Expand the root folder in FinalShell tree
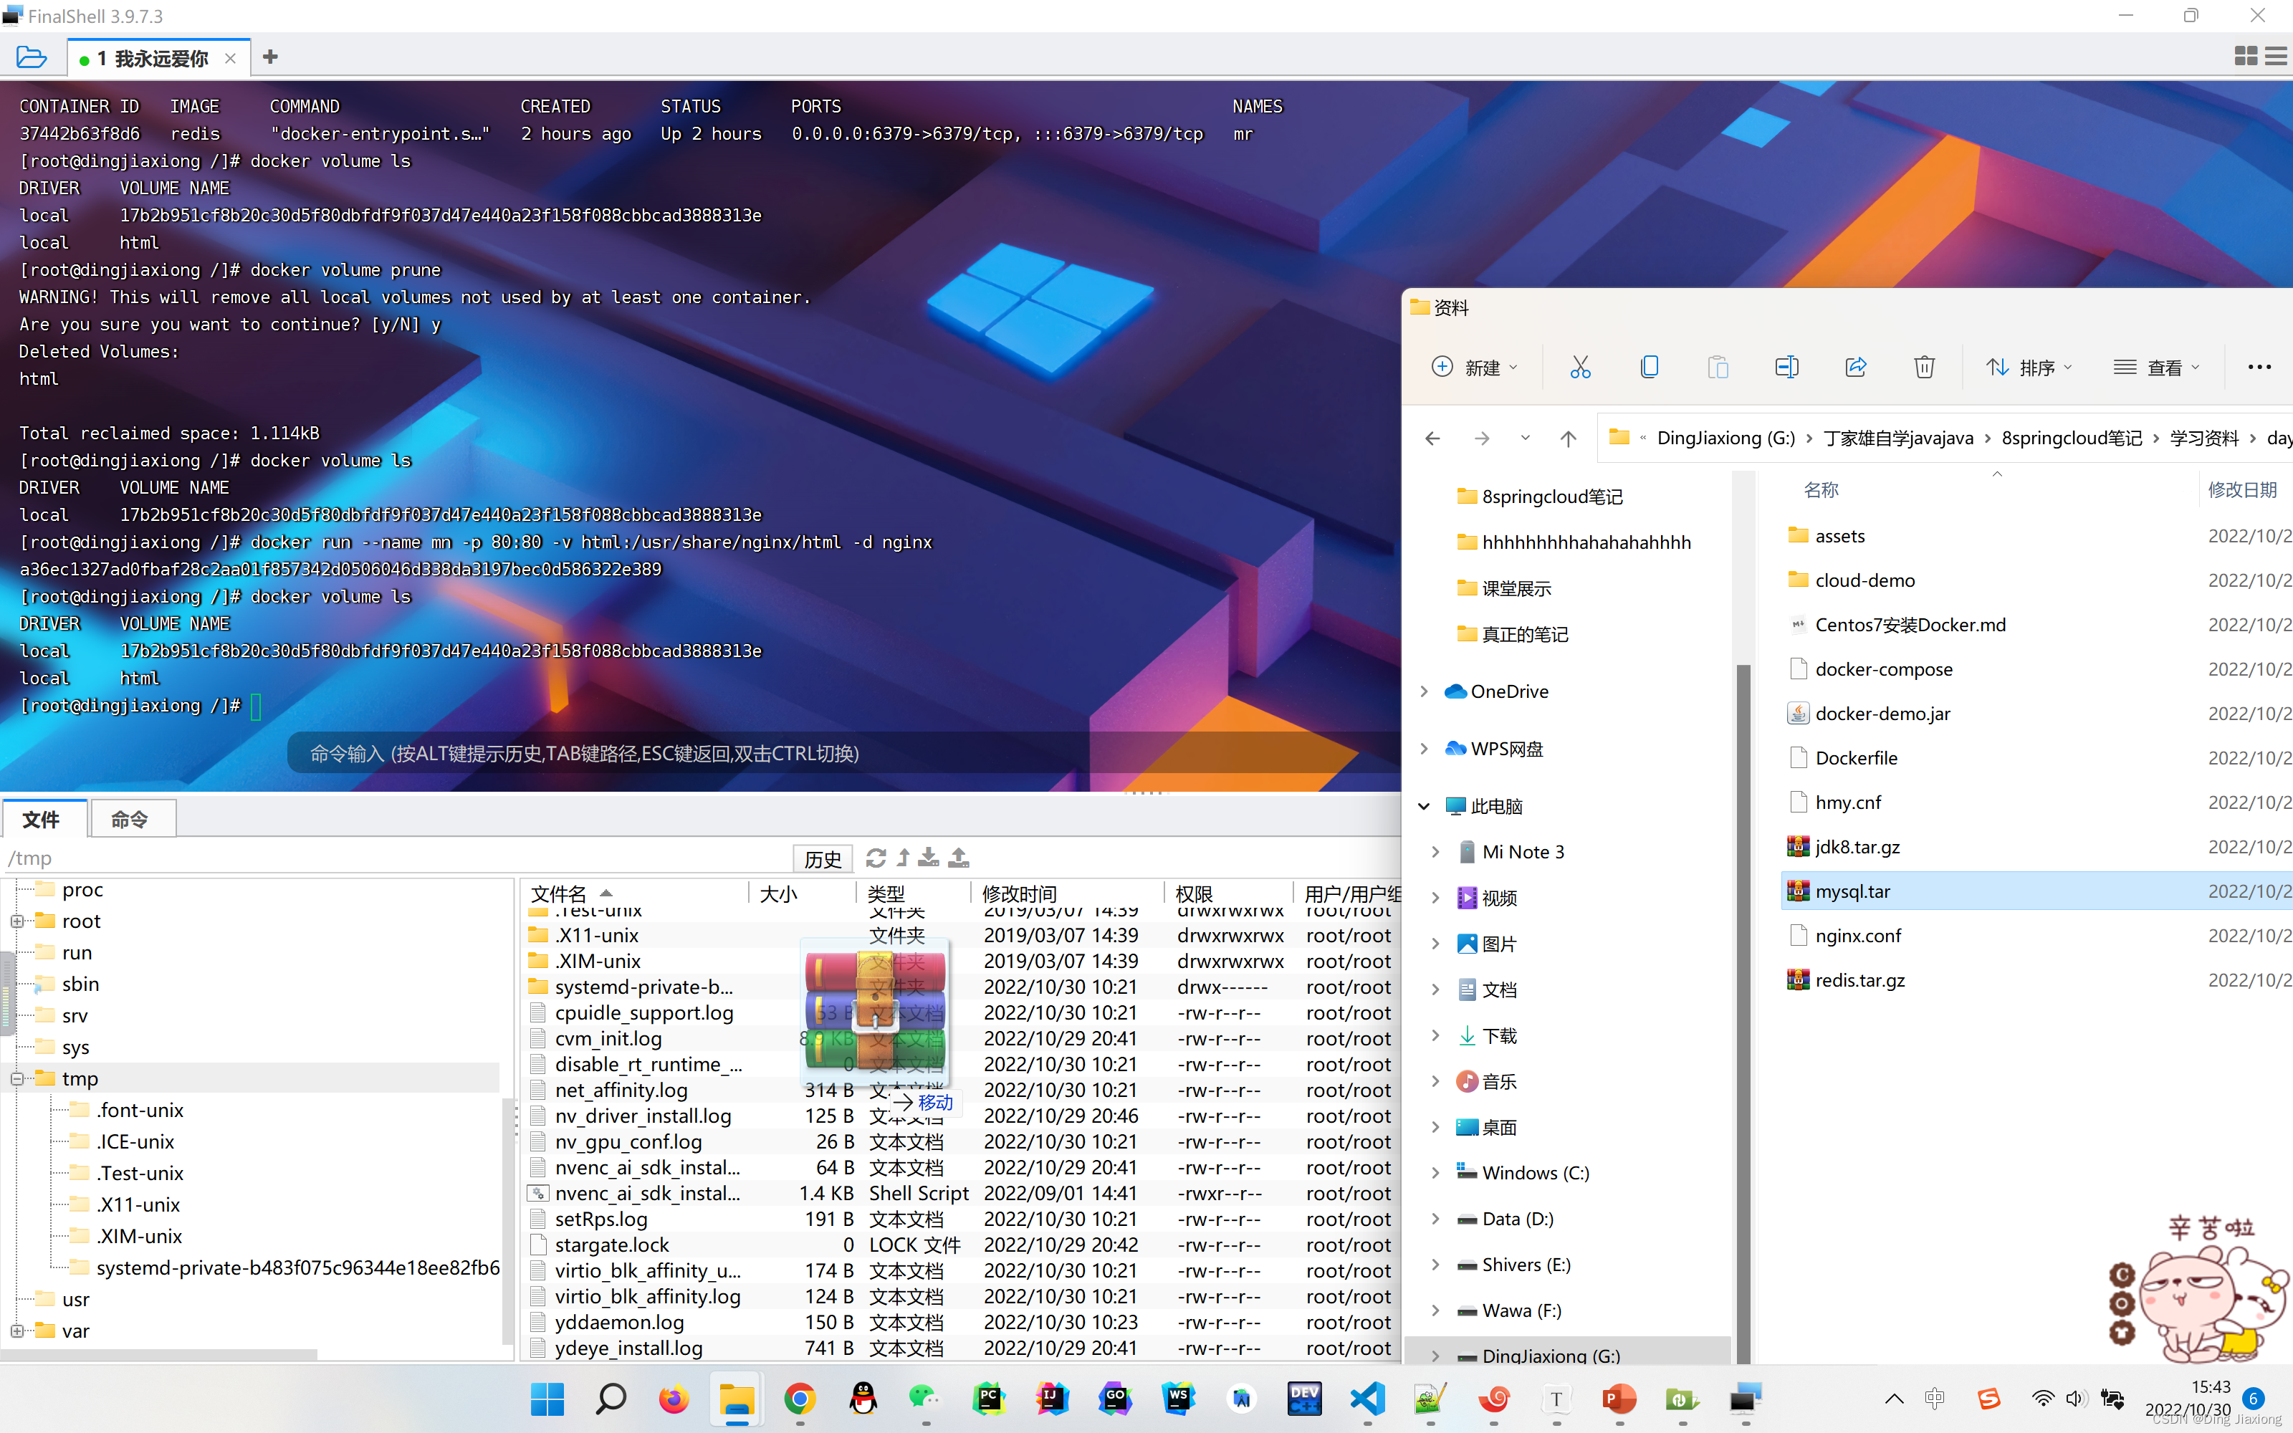Viewport: 2293px width, 1433px height. point(17,921)
